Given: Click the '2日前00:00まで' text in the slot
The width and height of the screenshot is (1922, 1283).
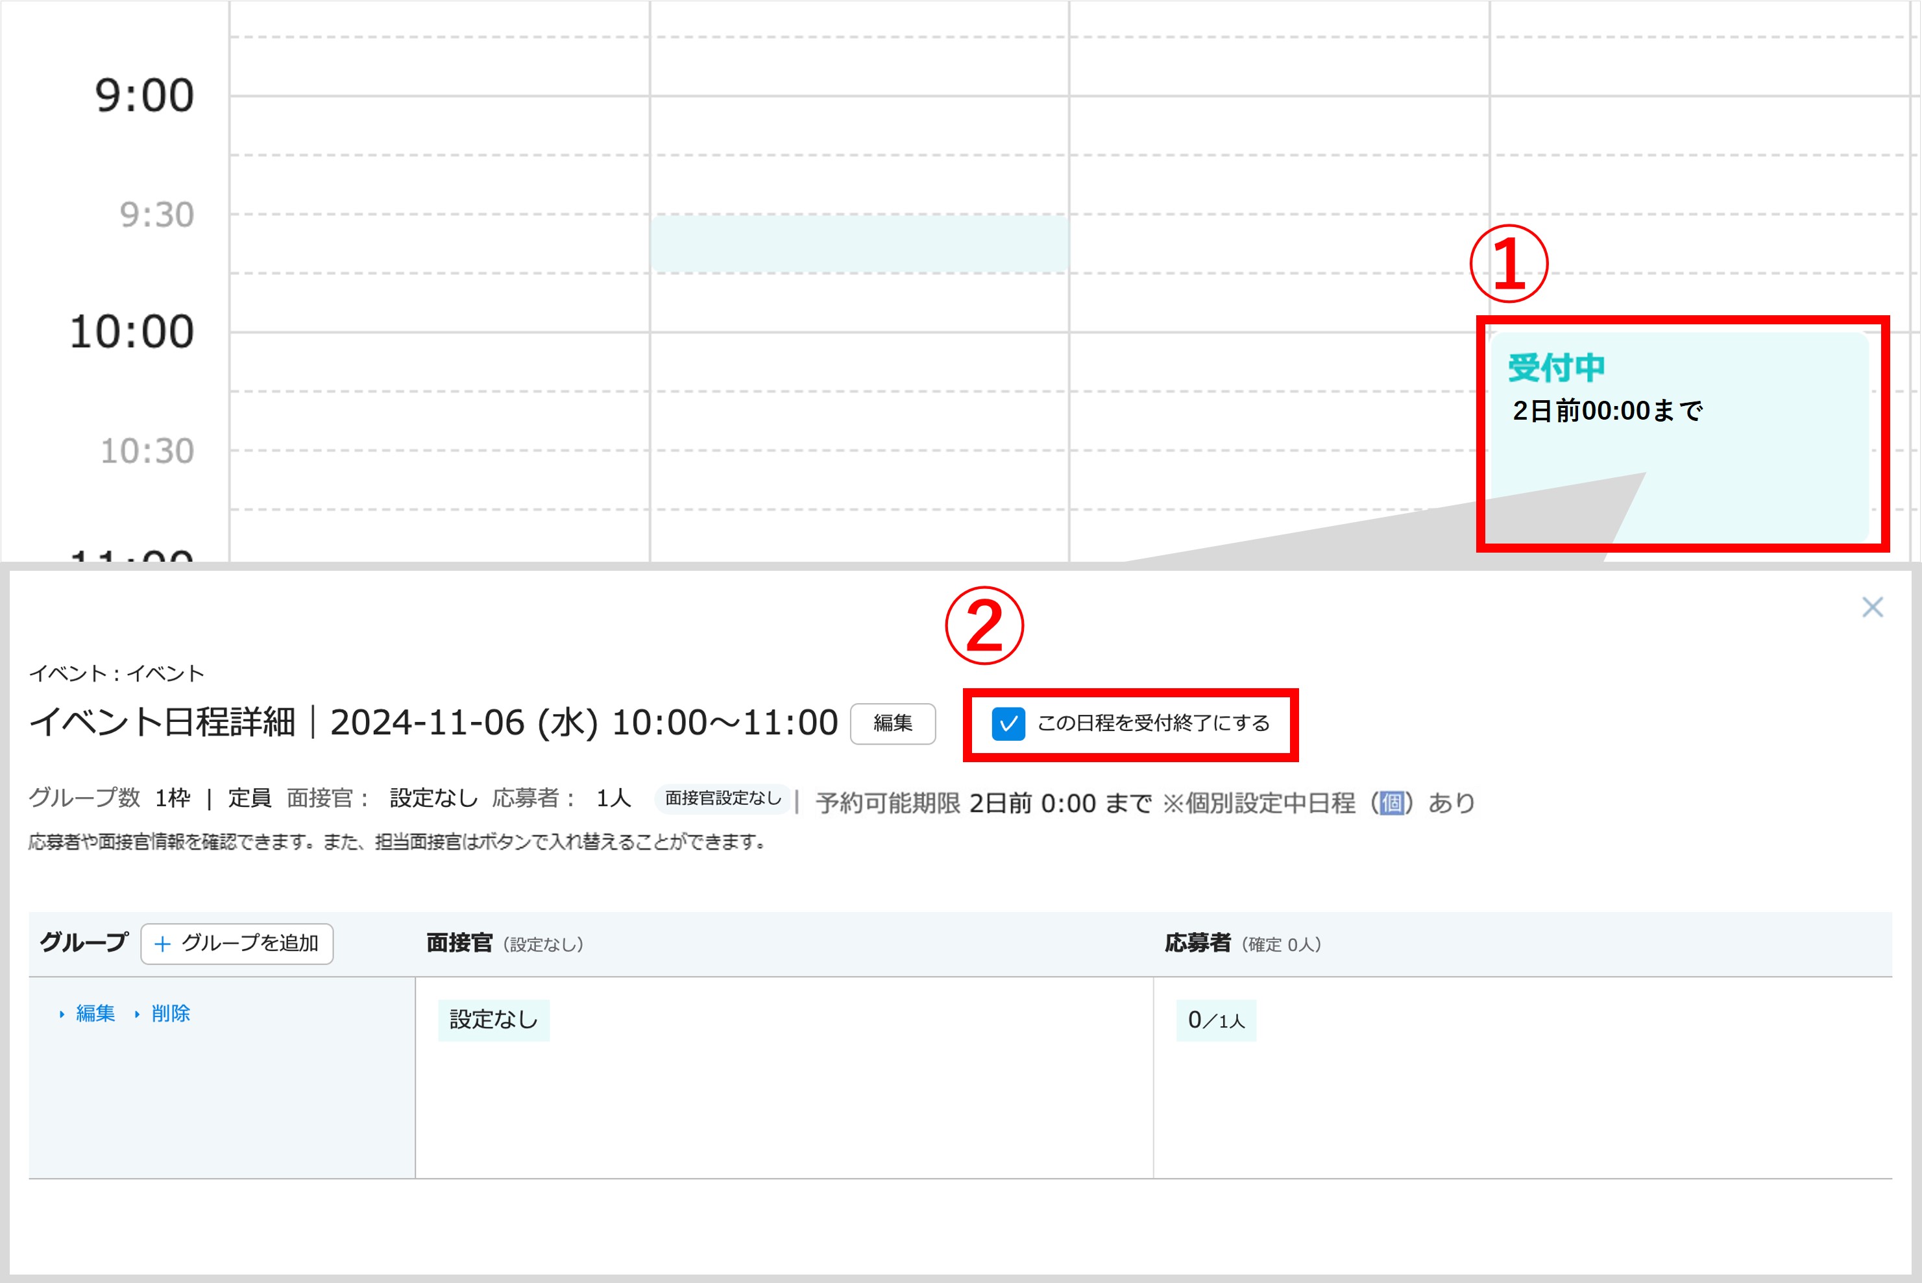Looking at the screenshot, I should [1607, 411].
